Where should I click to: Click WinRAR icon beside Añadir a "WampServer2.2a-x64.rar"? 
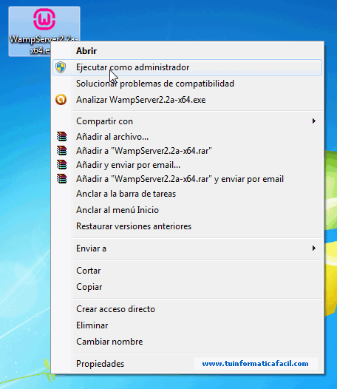pos(61,151)
